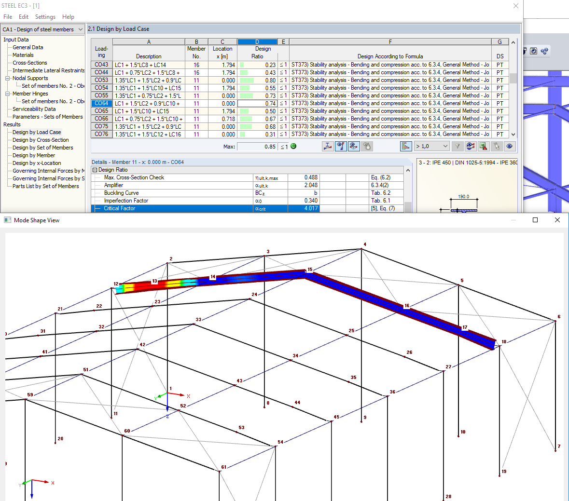This screenshot has height=501, width=569.
Task: Export table to Excel icon
Action: (484, 146)
